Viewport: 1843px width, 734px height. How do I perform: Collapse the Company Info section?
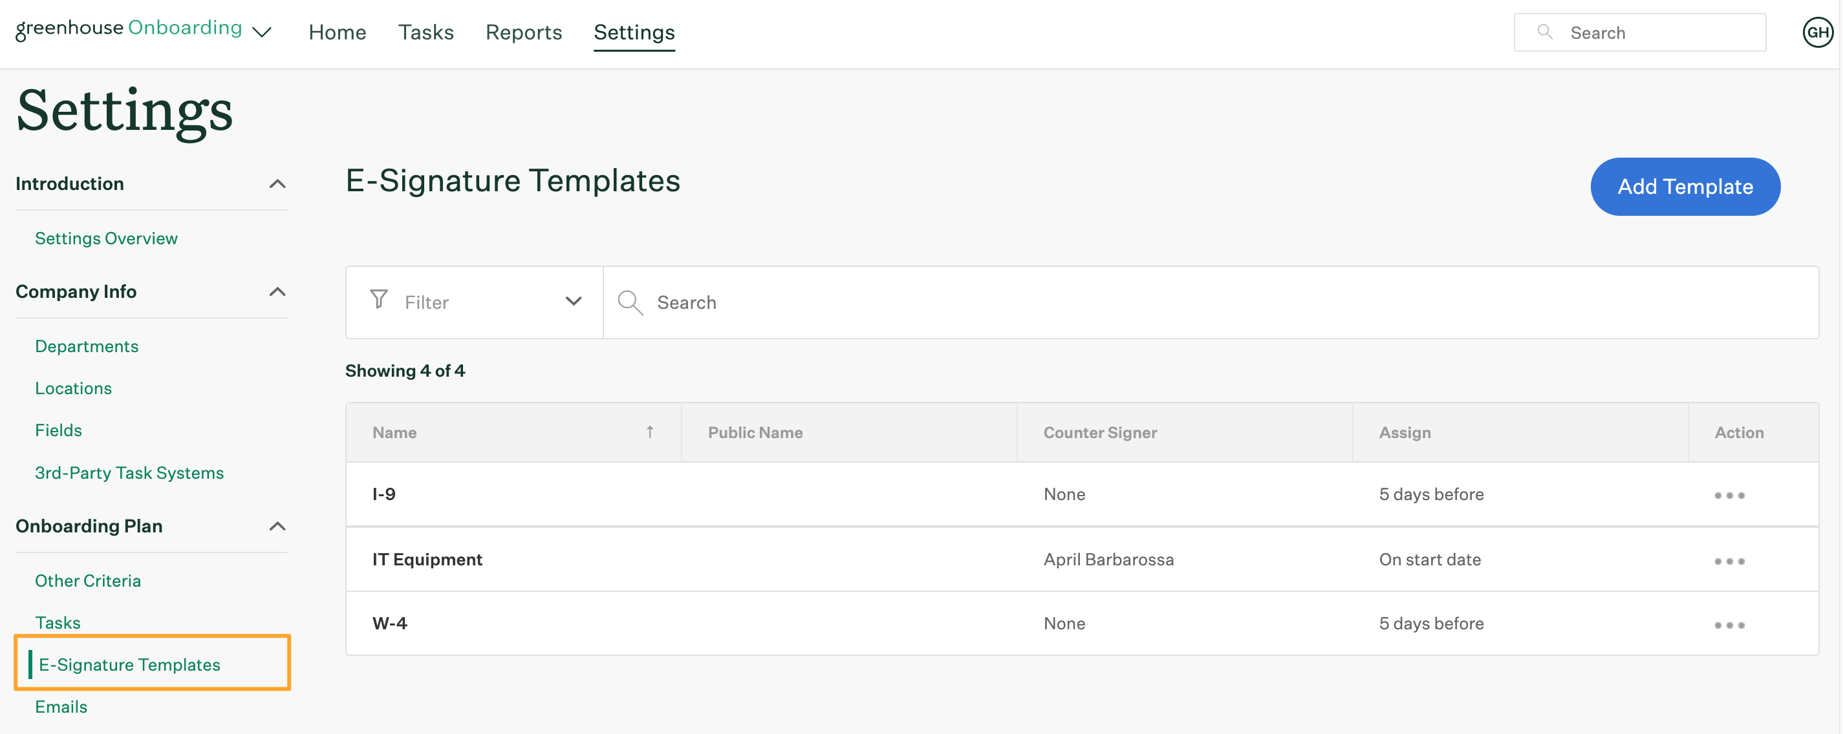(278, 291)
